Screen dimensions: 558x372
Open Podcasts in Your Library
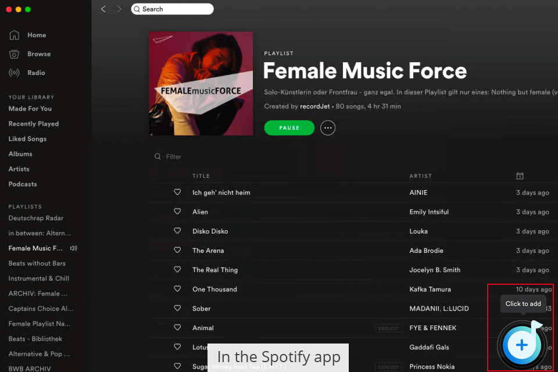23,184
